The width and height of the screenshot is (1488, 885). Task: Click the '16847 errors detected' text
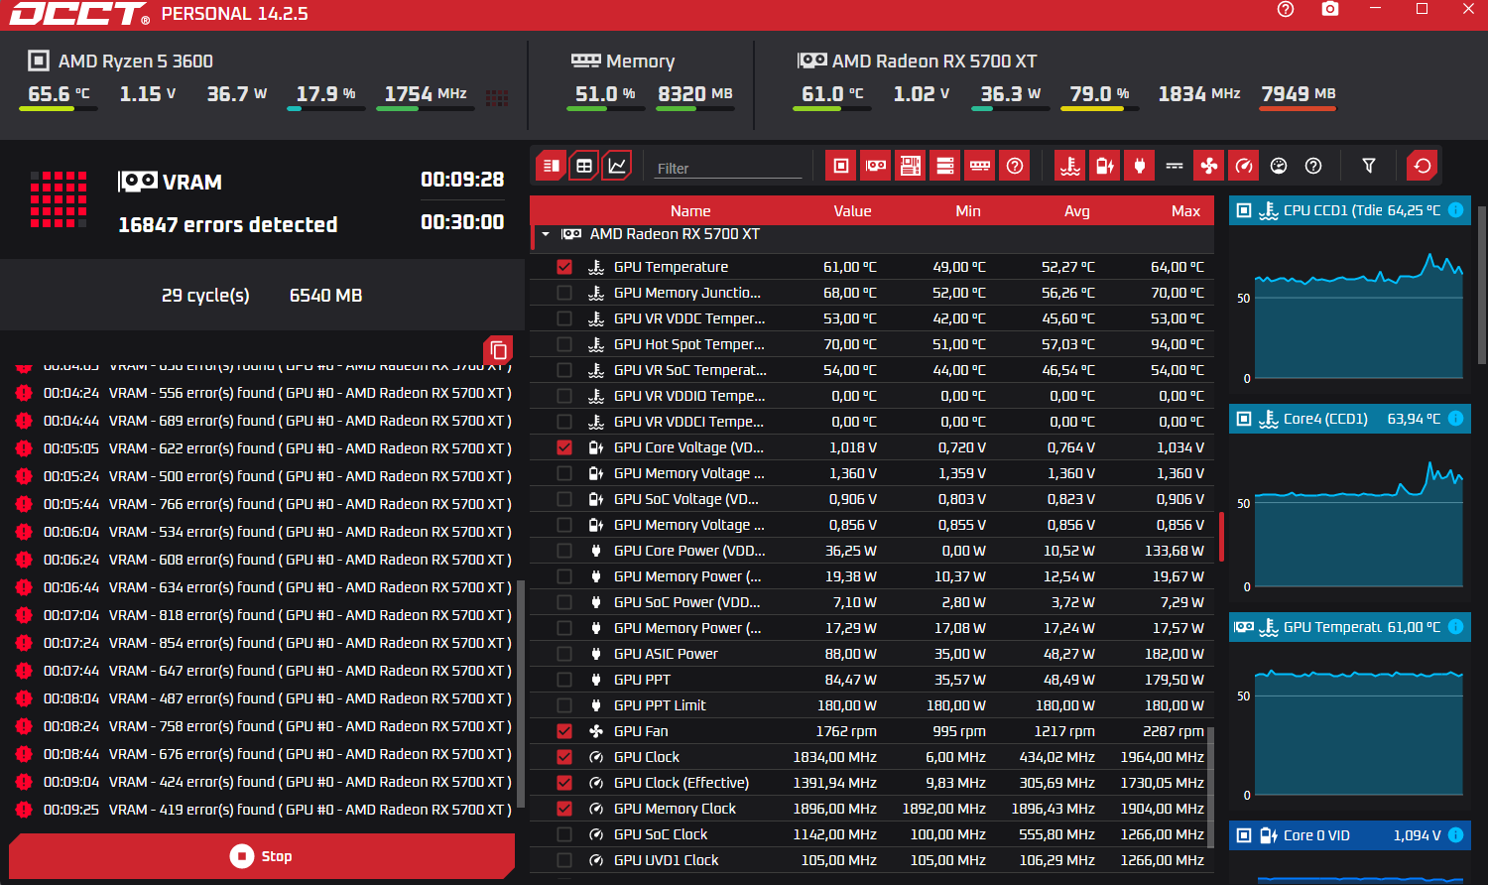click(x=228, y=225)
